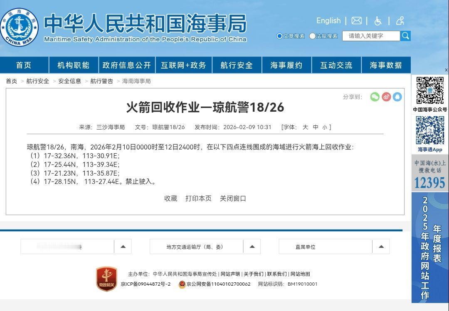The height and width of the screenshot is (311, 449).
Task: Expand the 地方交通运输厅（局、委） dropdown
Action: click(x=252, y=246)
